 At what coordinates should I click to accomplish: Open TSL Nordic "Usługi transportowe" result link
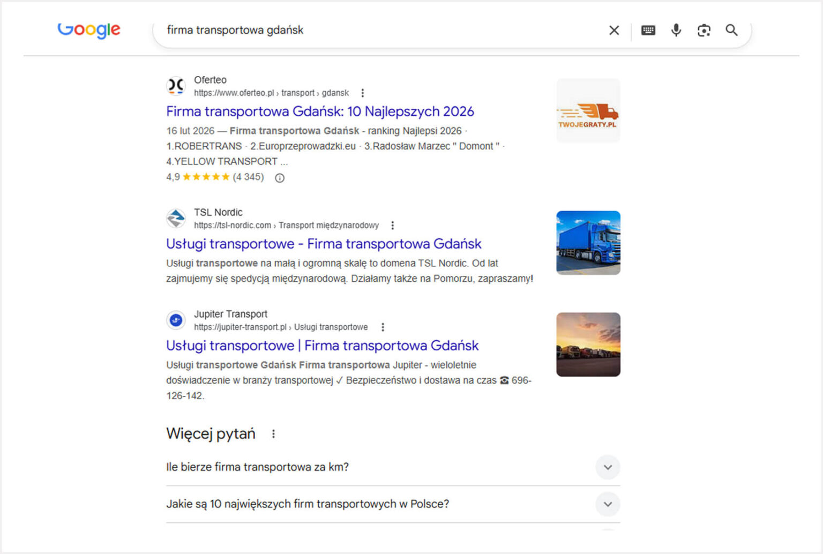(324, 244)
